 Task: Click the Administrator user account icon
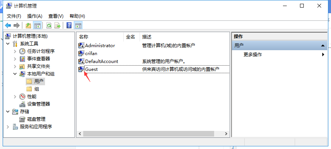click(x=81, y=46)
